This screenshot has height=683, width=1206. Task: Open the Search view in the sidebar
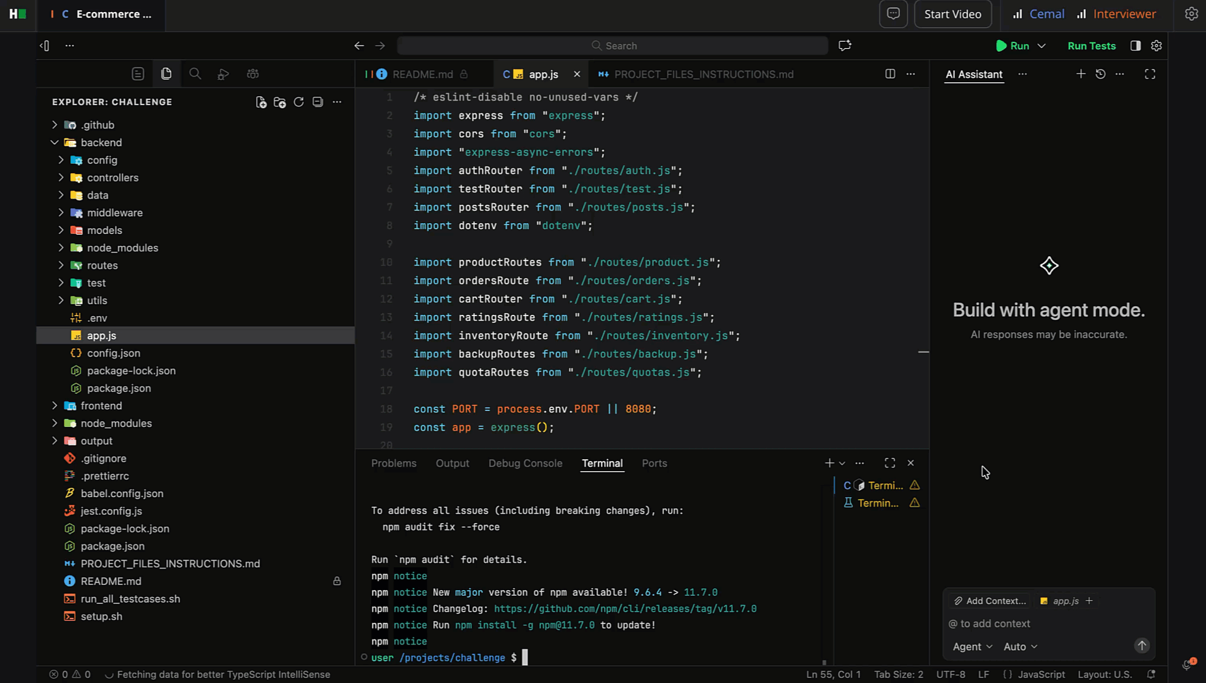tap(195, 73)
